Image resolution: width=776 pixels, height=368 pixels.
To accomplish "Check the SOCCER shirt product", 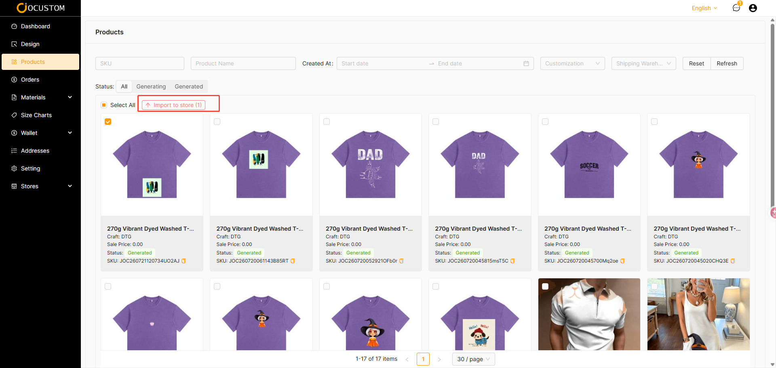I will pyautogui.click(x=545, y=122).
